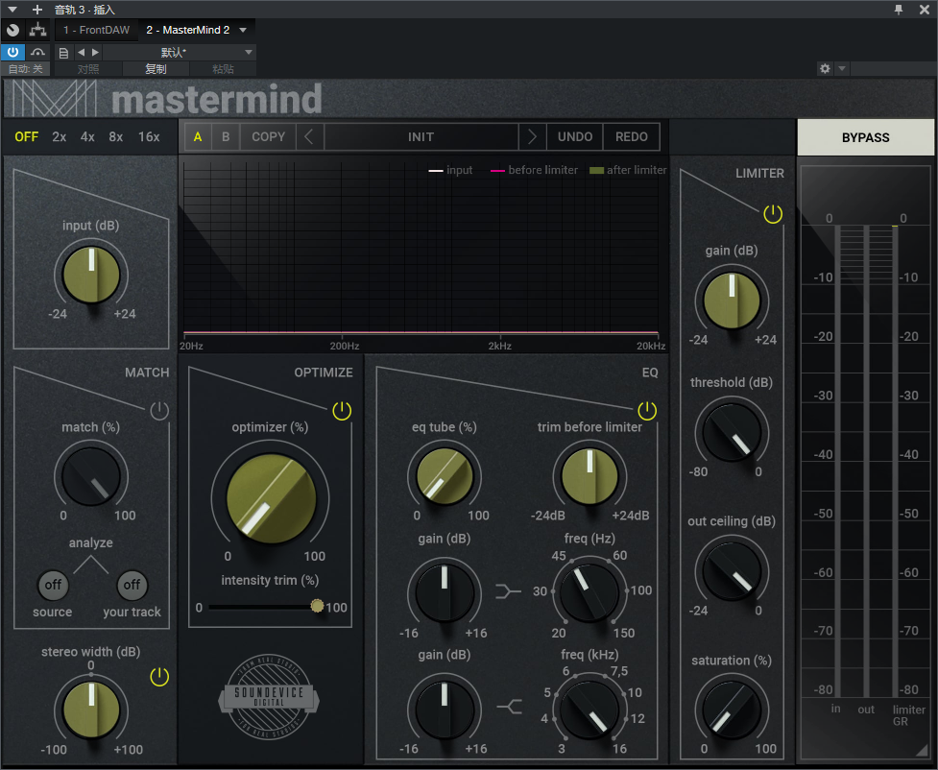Toggle the LIMITER section power icon
This screenshot has height=770, width=938.
point(773,213)
